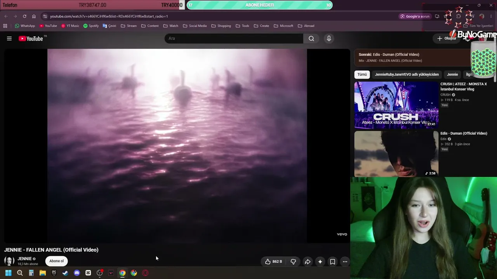This screenshot has width=497, height=279.
Task: Select JennieRubyJaneVEVO adlı yükleyiciden chip
Action: [x=407, y=74]
